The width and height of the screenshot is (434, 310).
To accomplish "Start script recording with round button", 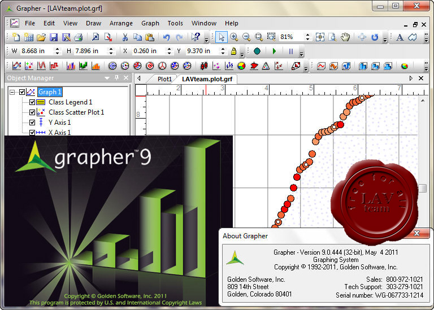I will click(257, 51).
